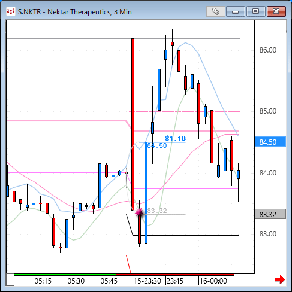
Task: Click the 83.32 price label on scale
Action: click(270, 214)
